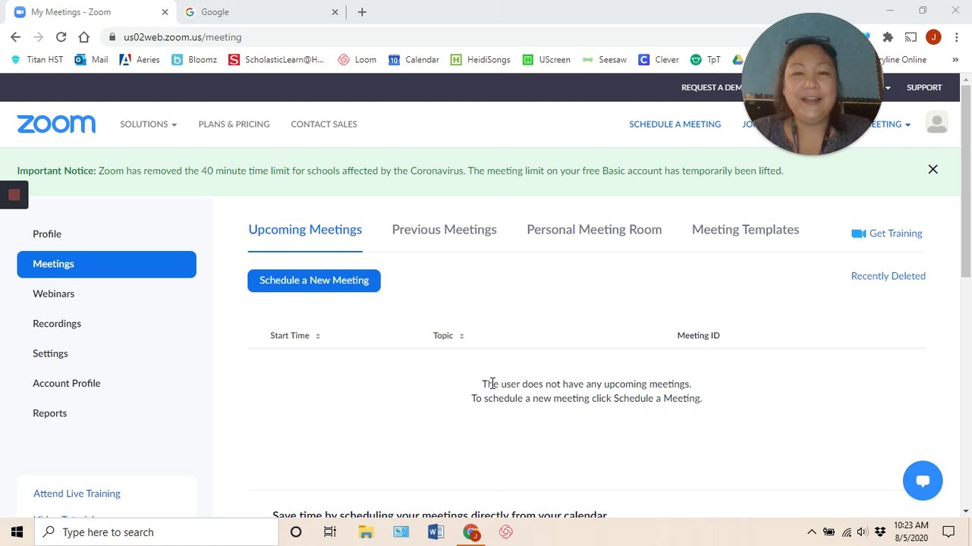
Task: Click Contact Sales link
Action: (324, 124)
